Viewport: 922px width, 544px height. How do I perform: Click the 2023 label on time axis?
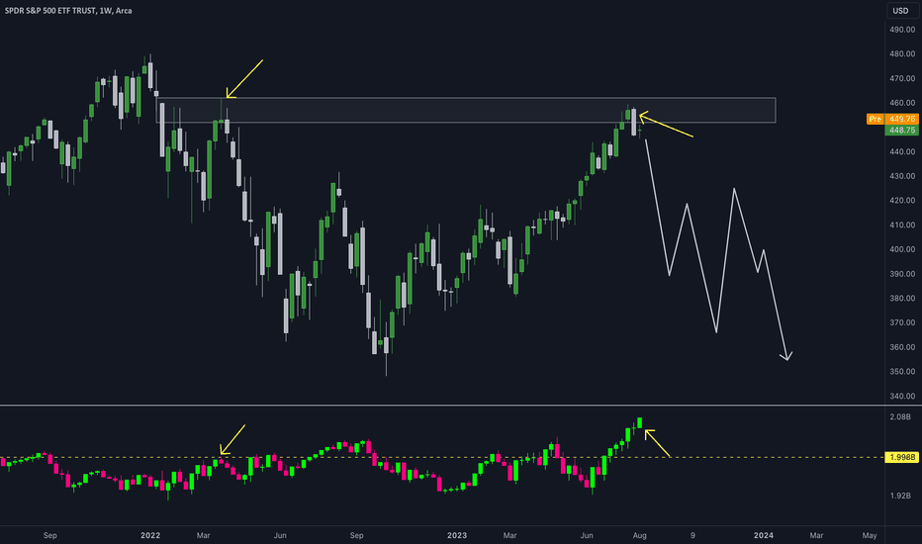pyautogui.click(x=457, y=535)
